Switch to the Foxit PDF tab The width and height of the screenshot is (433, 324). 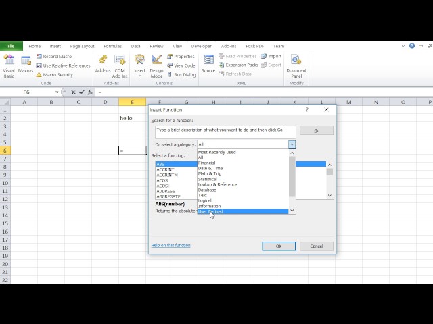[x=254, y=46]
